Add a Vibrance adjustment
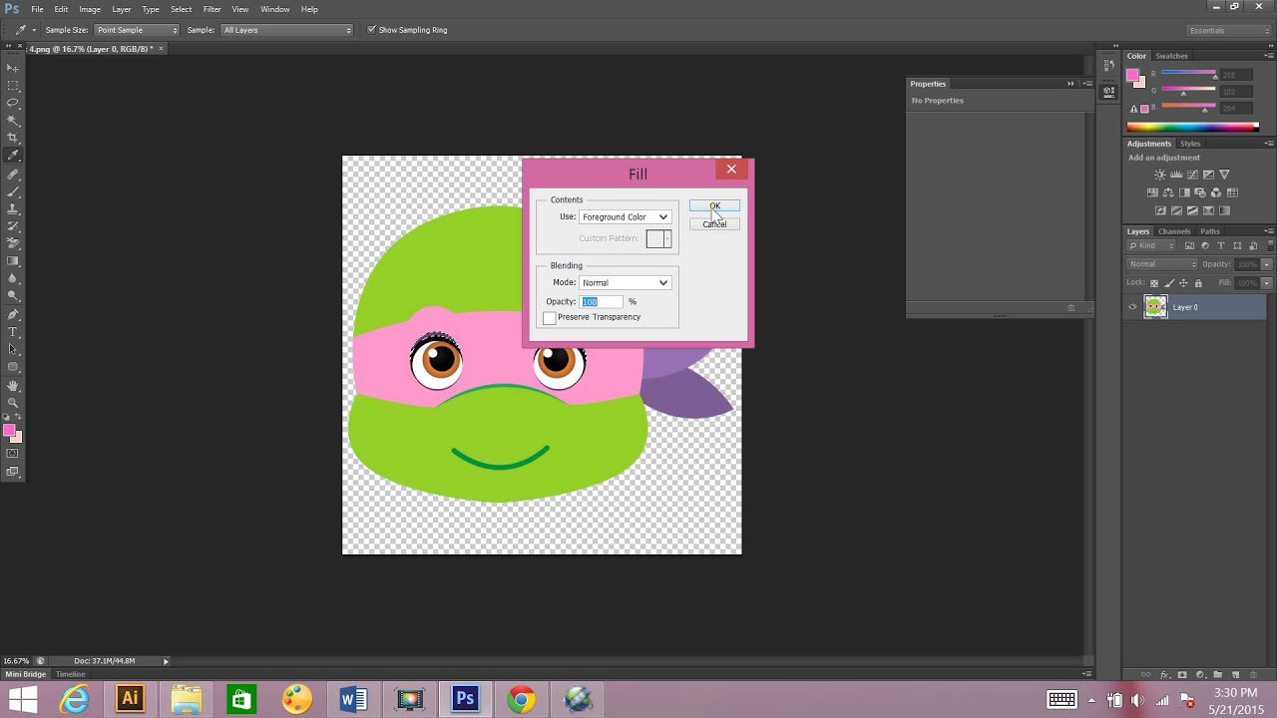Viewport: 1277px width, 718px height. click(x=1224, y=175)
